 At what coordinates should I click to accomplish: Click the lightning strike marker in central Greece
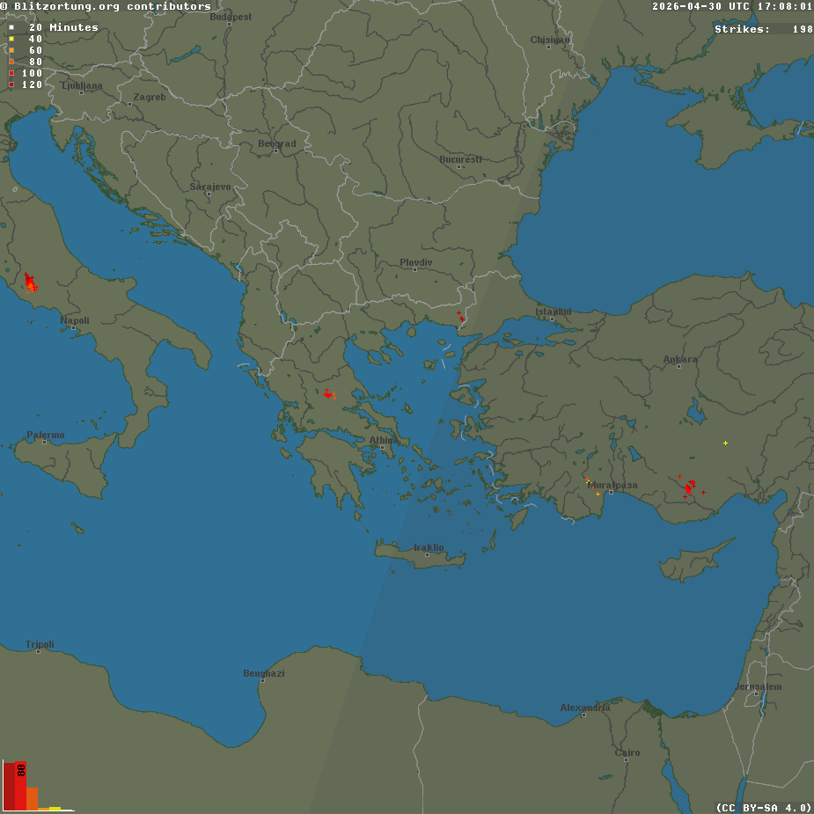[329, 395]
